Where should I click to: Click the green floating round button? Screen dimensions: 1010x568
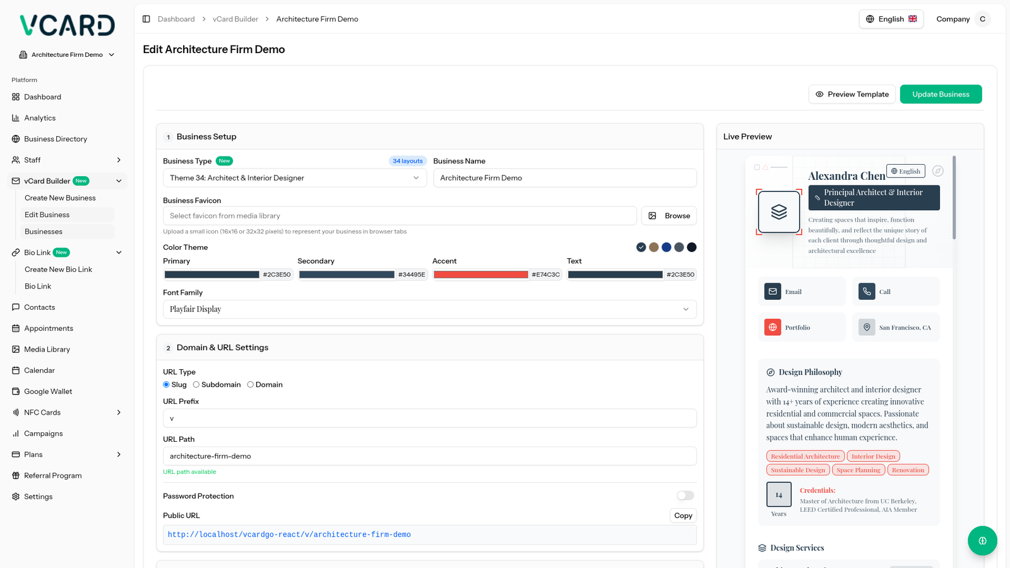pos(982,541)
